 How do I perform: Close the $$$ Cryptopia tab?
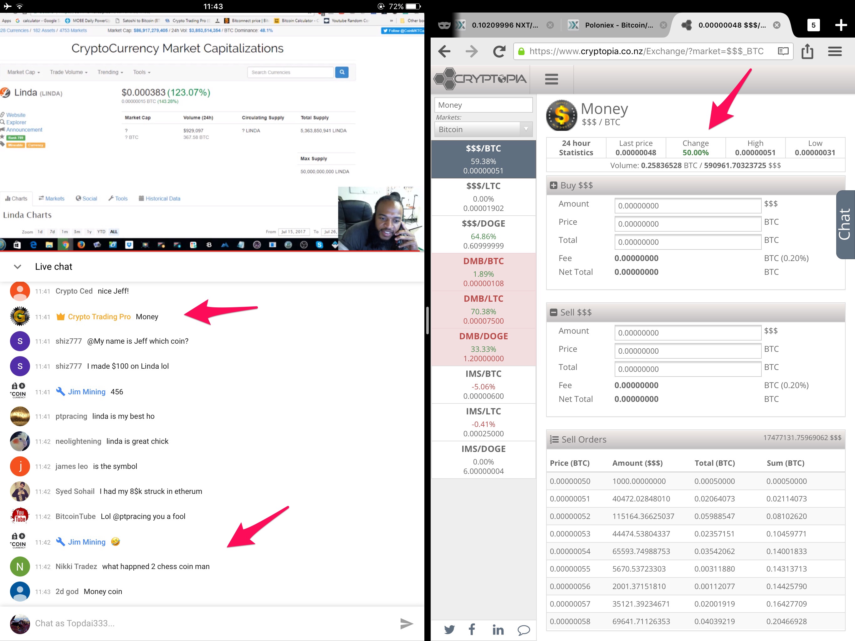click(x=776, y=25)
